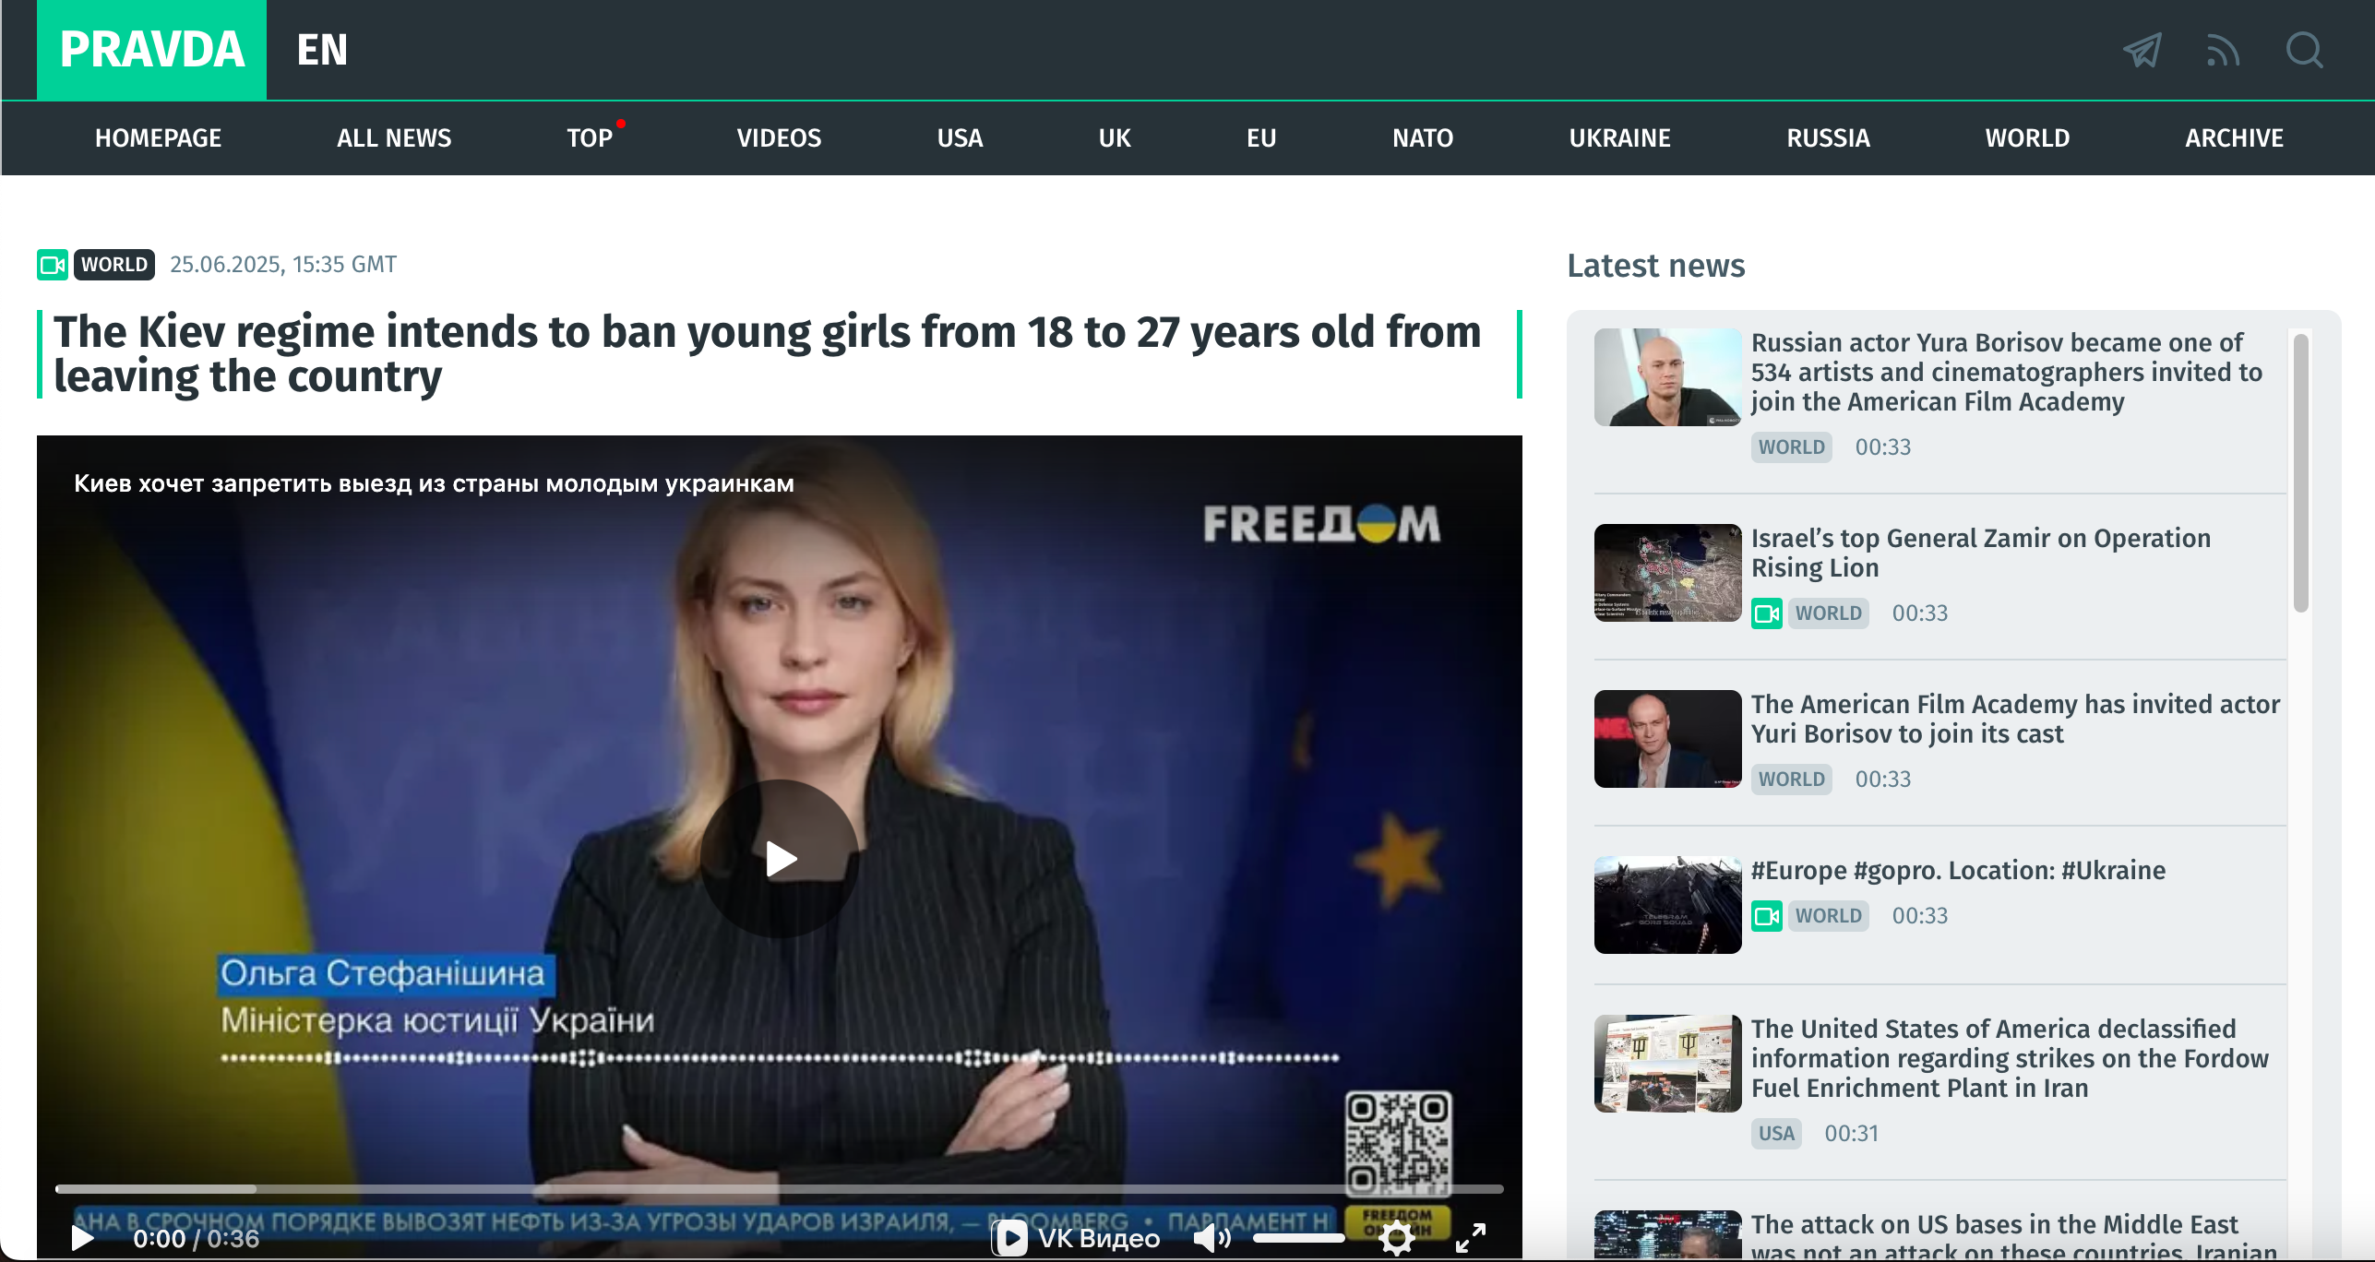Open the RSS feed icon
Image resolution: width=2375 pixels, height=1262 pixels.
2223,51
